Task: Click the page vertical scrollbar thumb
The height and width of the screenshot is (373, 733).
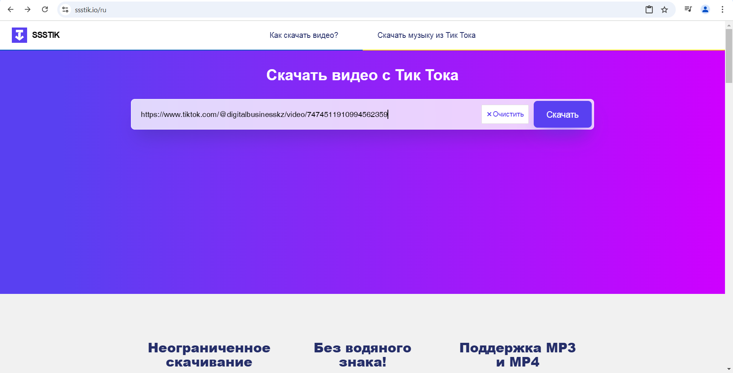Action: click(729, 56)
